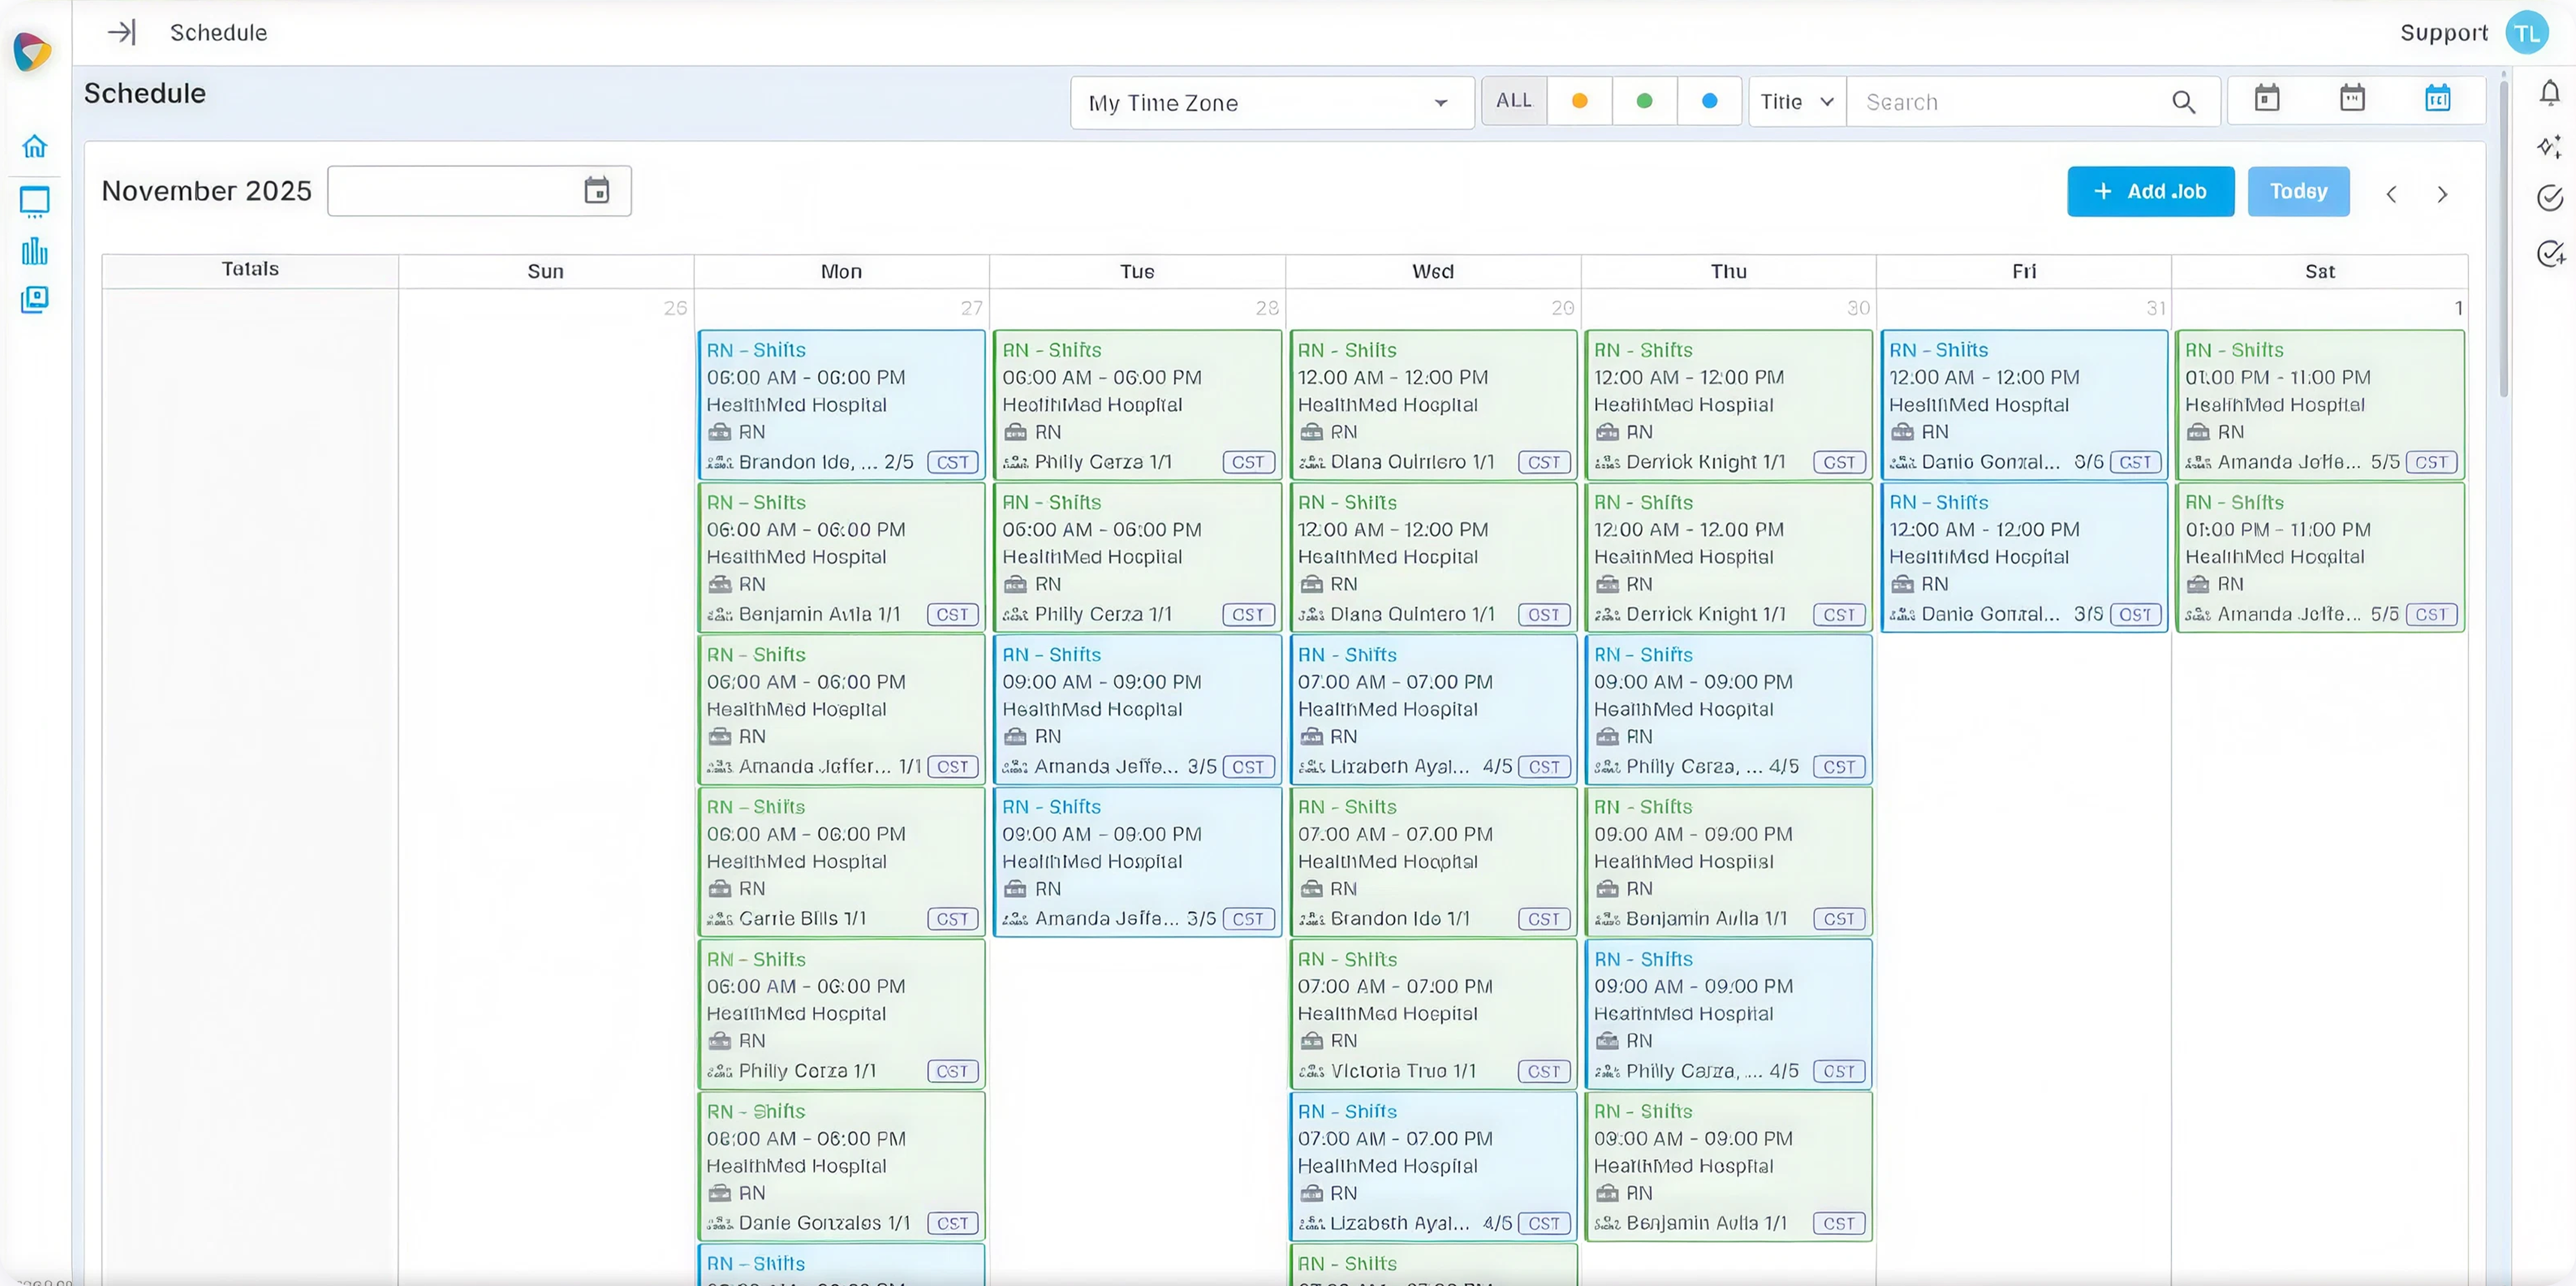Image resolution: width=2576 pixels, height=1286 pixels.
Task: Go to next period arrow
Action: click(x=2442, y=194)
